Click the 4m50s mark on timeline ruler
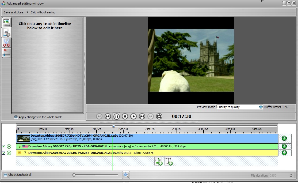The width and height of the screenshot is (298, 183). (x=43, y=129)
